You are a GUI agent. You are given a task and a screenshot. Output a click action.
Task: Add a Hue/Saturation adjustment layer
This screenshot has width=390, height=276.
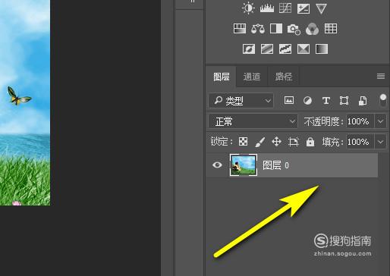coord(240,29)
